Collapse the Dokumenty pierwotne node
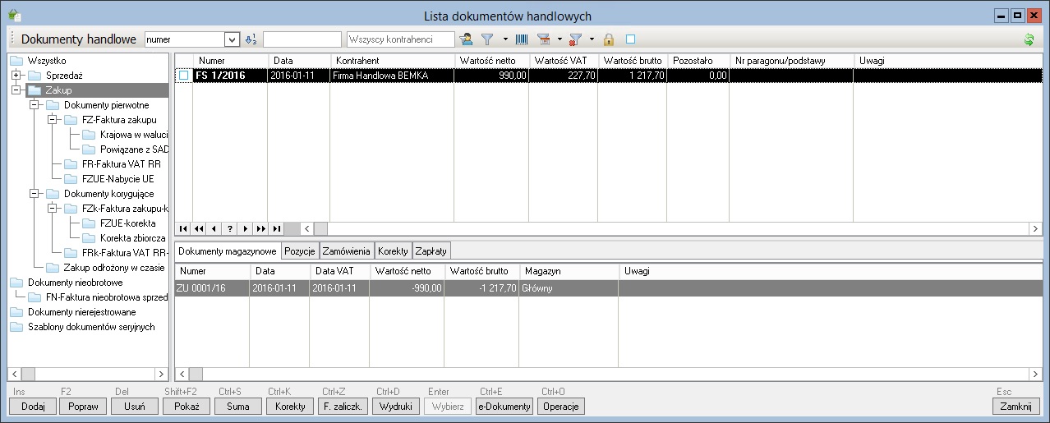This screenshot has width=1050, height=423. [34, 105]
